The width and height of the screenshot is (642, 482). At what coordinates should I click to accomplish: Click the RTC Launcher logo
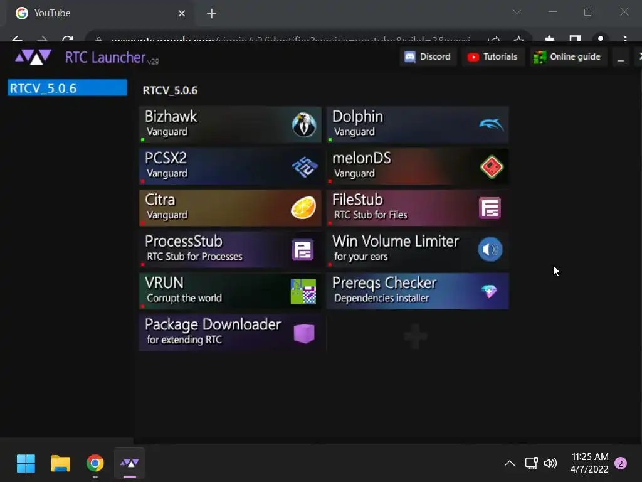click(33, 57)
